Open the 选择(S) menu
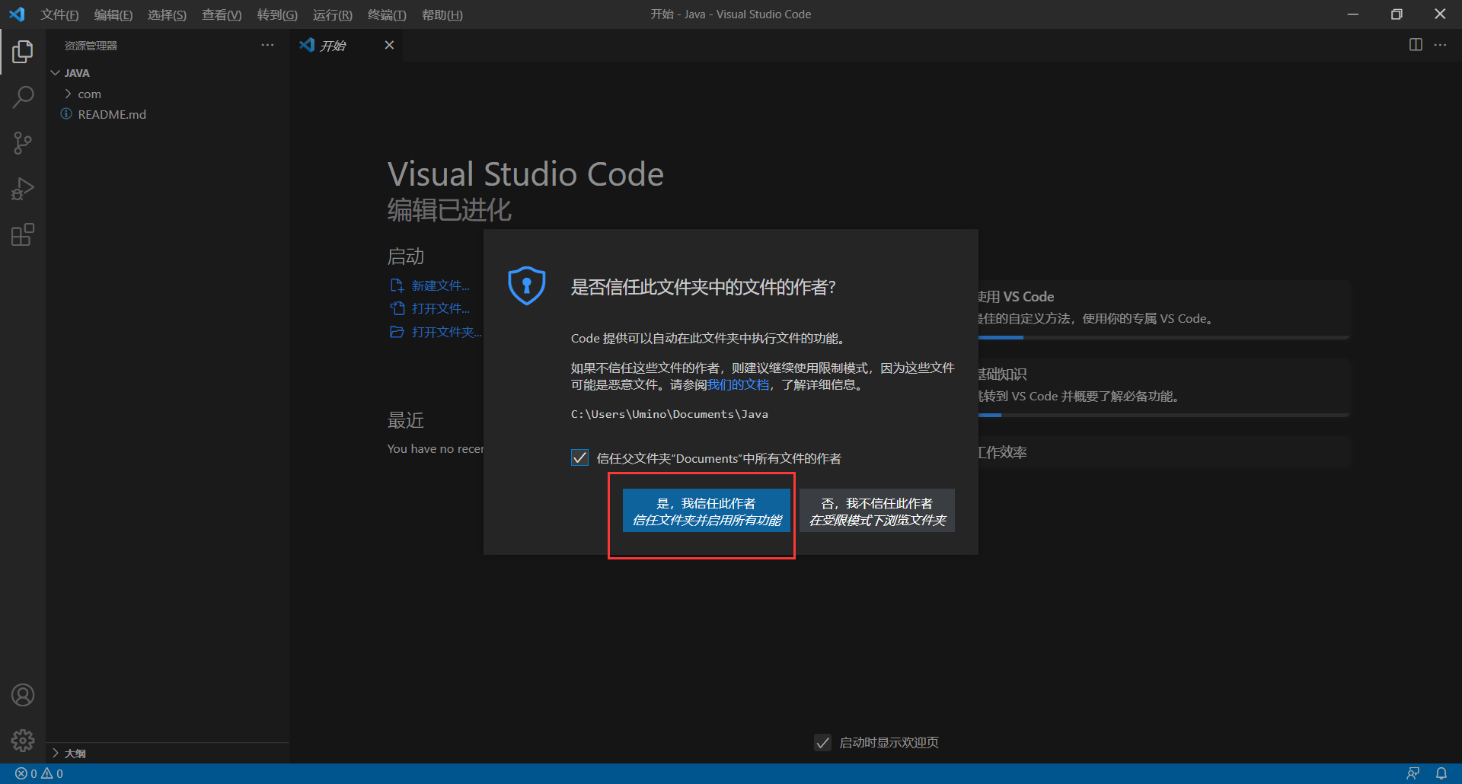Screen dimensions: 1462x784 pyautogui.click(x=167, y=14)
